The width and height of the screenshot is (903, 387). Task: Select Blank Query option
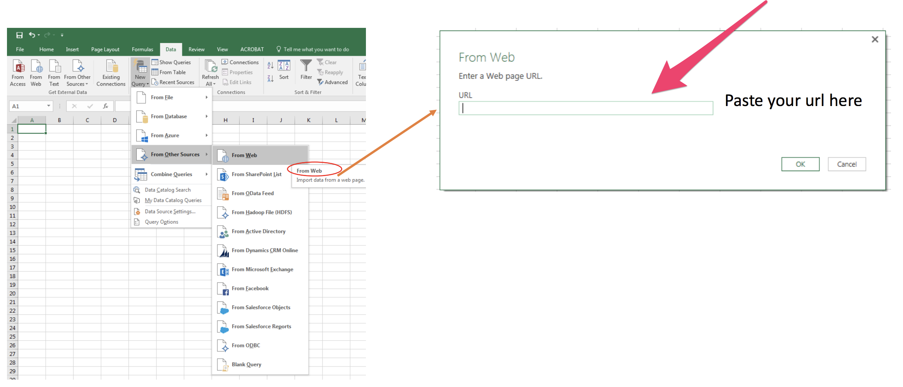tap(260, 365)
